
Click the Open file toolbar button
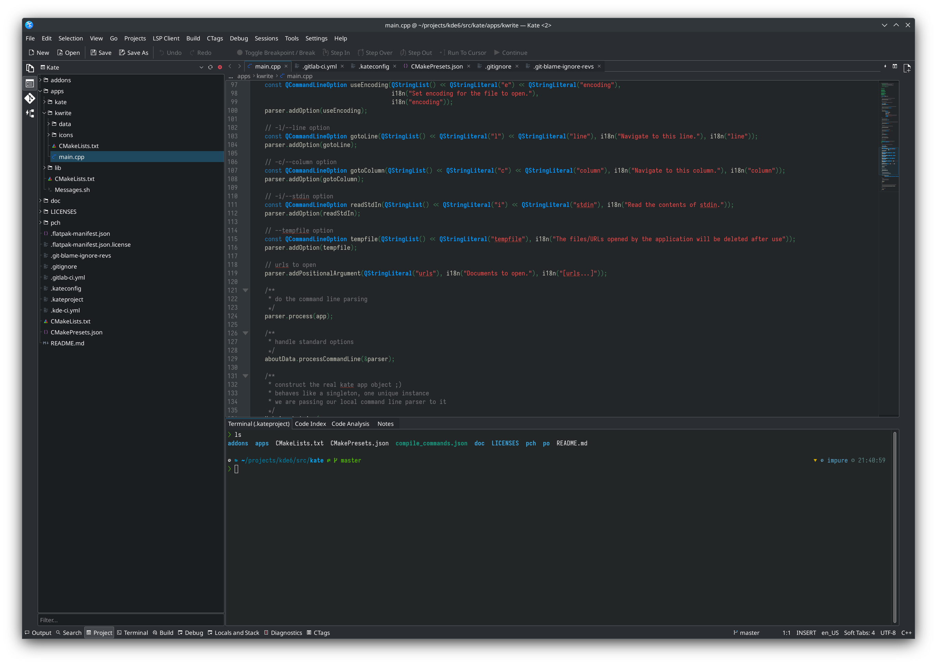click(x=69, y=53)
